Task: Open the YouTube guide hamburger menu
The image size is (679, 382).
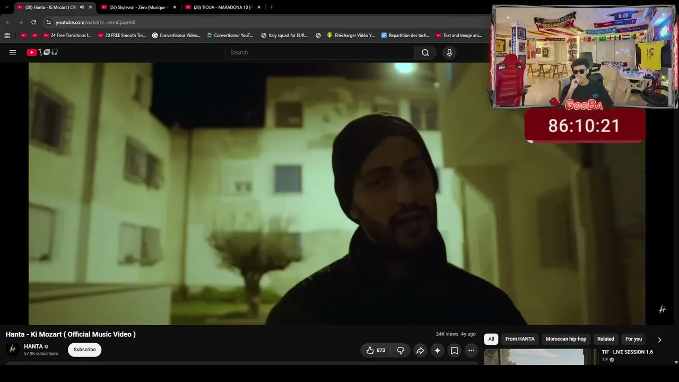Action: click(13, 53)
